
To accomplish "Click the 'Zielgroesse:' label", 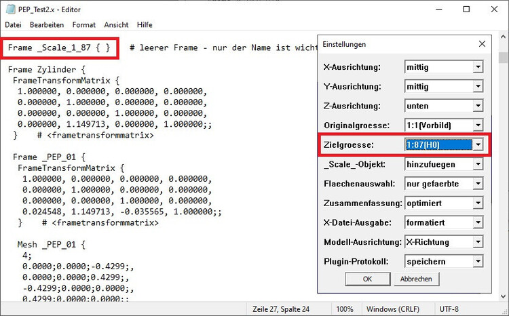I will click(349, 144).
